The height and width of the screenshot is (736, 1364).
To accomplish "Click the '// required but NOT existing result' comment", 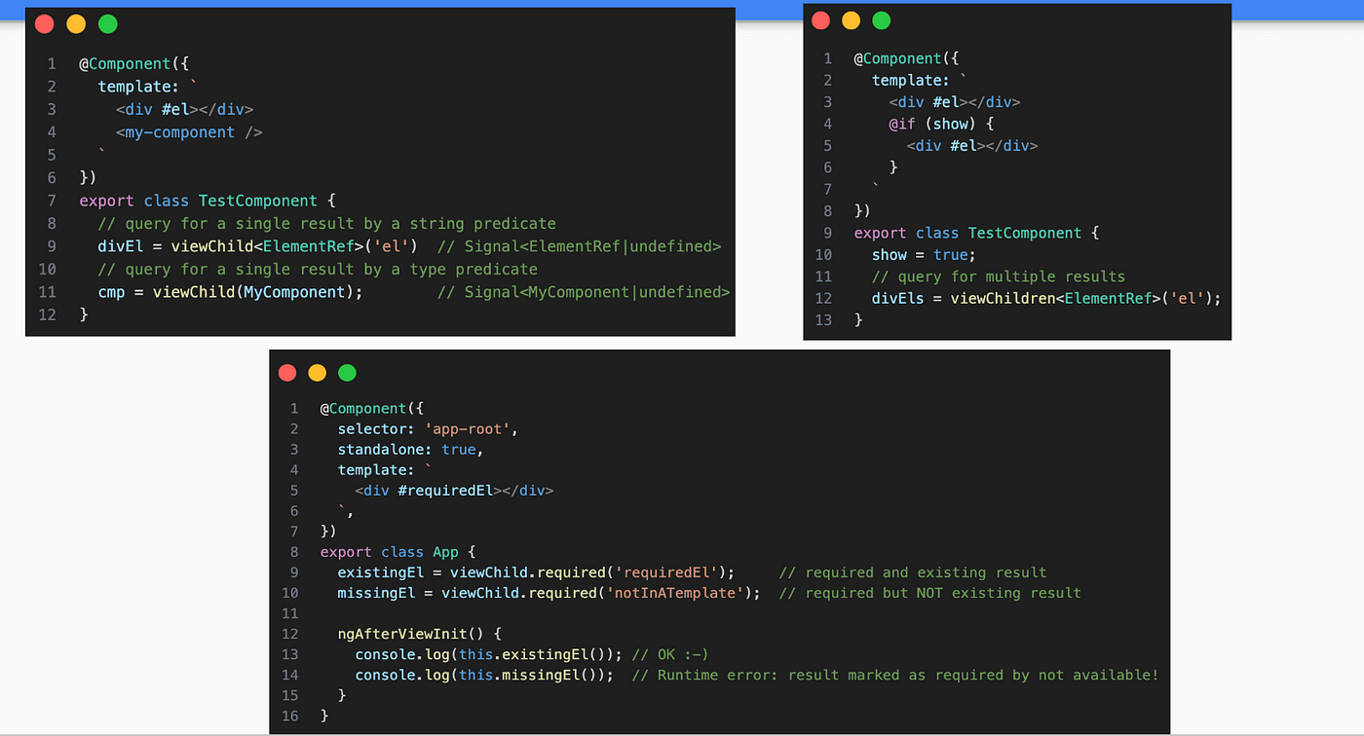I will [929, 593].
